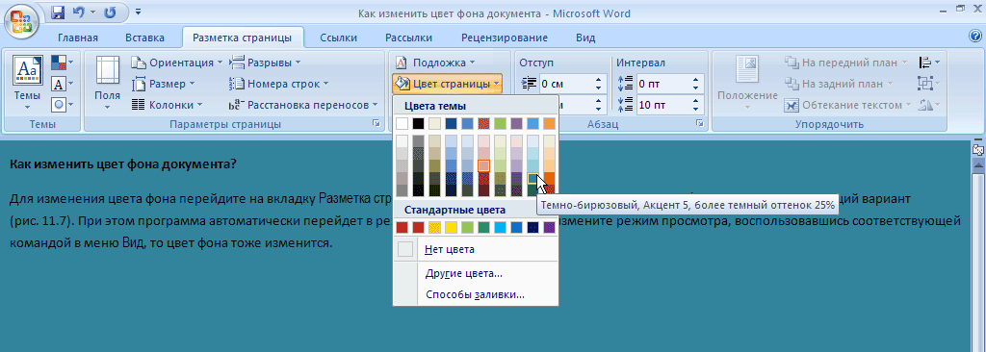Save document via Quick Access floppy icon

tap(58, 13)
